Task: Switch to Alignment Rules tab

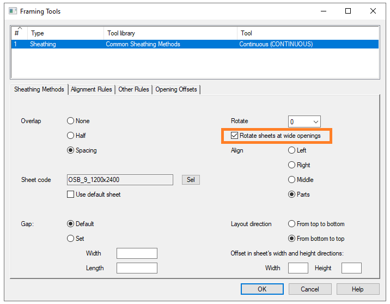Action: tap(91, 89)
